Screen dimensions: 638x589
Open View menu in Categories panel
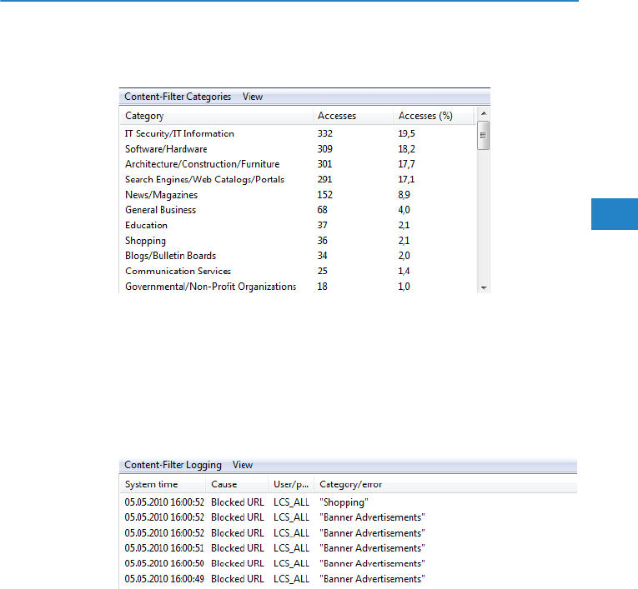(x=253, y=97)
